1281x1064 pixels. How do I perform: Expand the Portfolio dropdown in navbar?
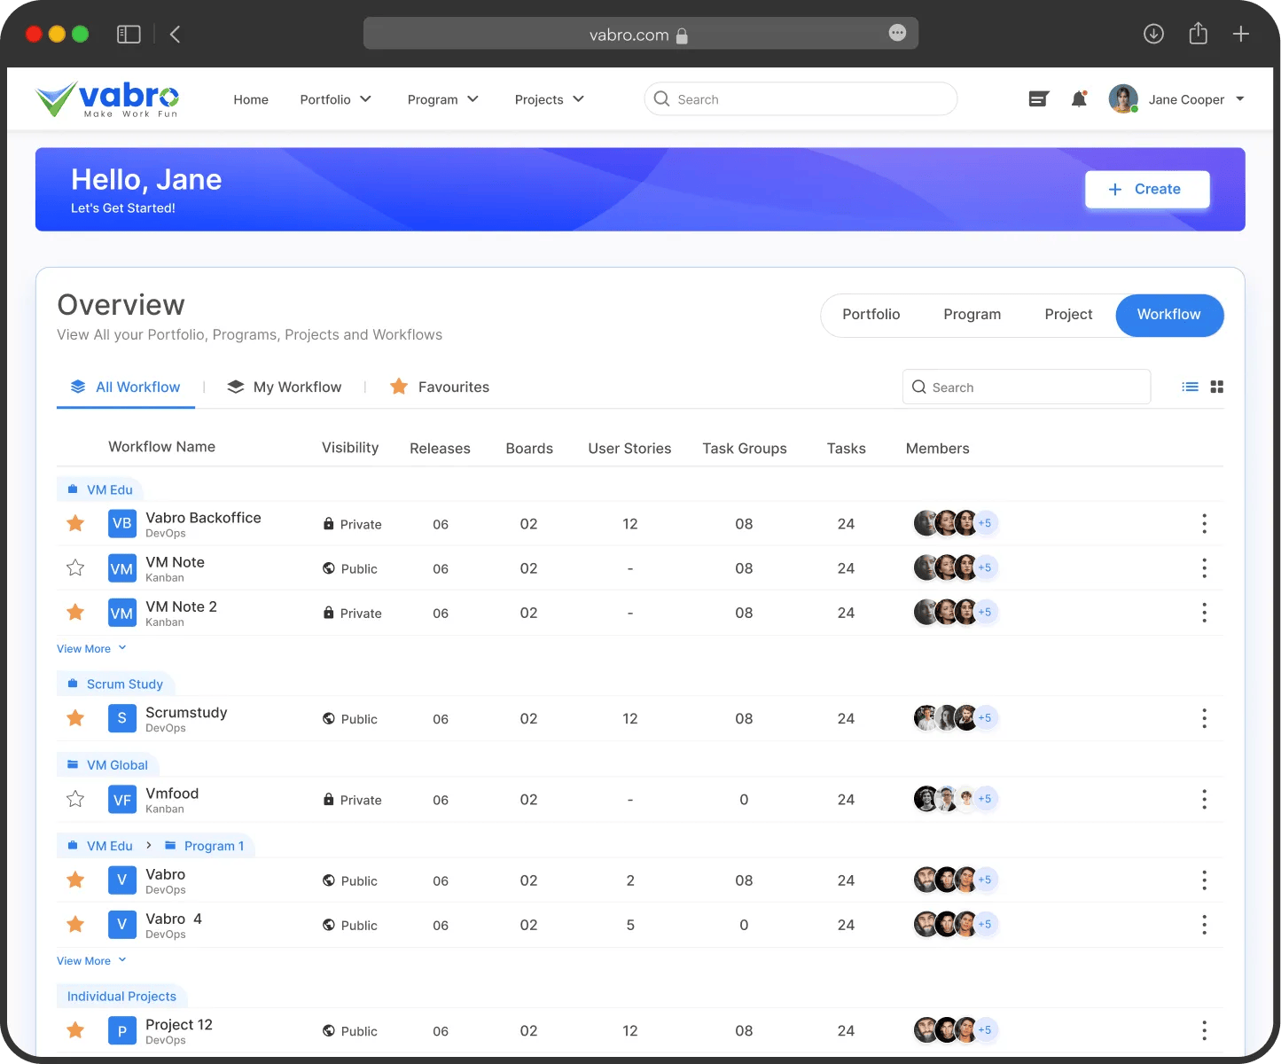click(335, 99)
